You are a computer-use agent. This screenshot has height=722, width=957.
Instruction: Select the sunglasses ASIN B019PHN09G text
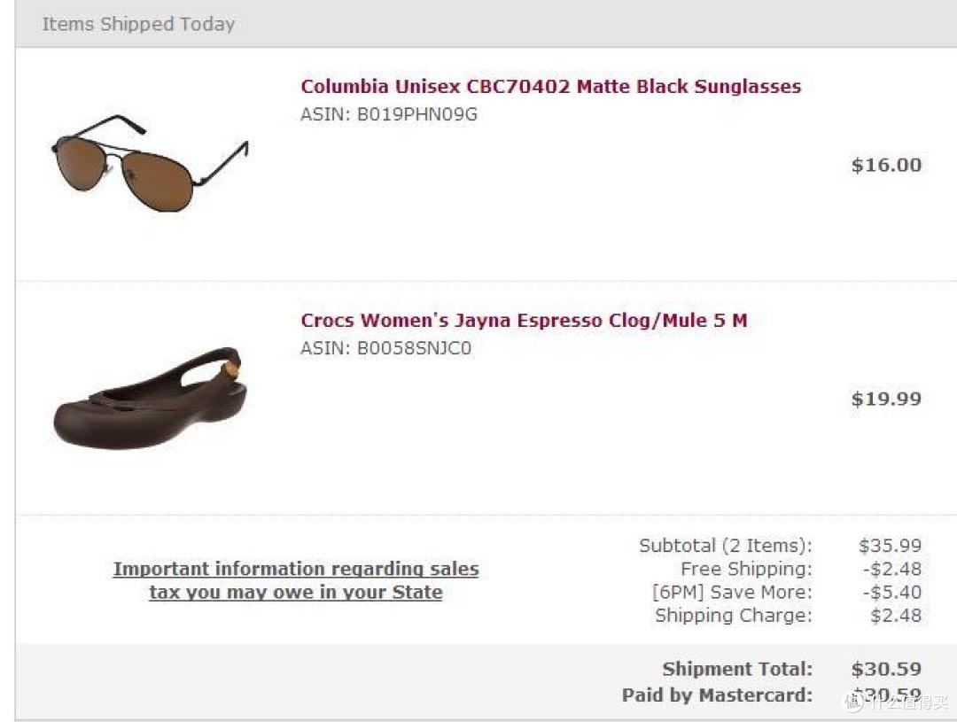[x=389, y=114]
